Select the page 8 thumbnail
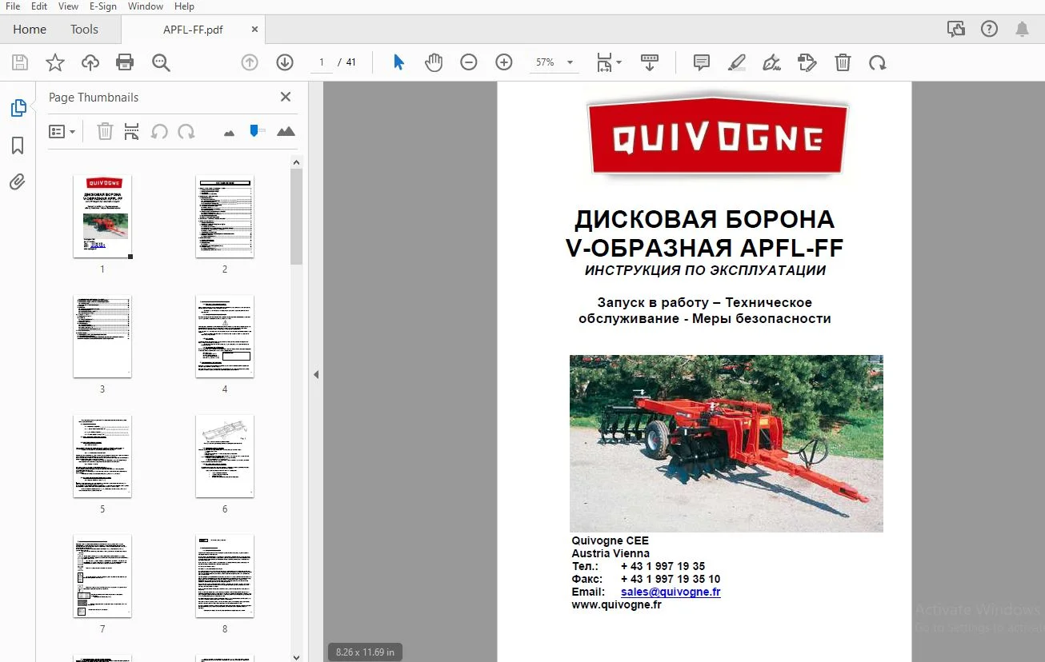Image resolution: width=1045 pixels, height=662 pixels. 225,576
